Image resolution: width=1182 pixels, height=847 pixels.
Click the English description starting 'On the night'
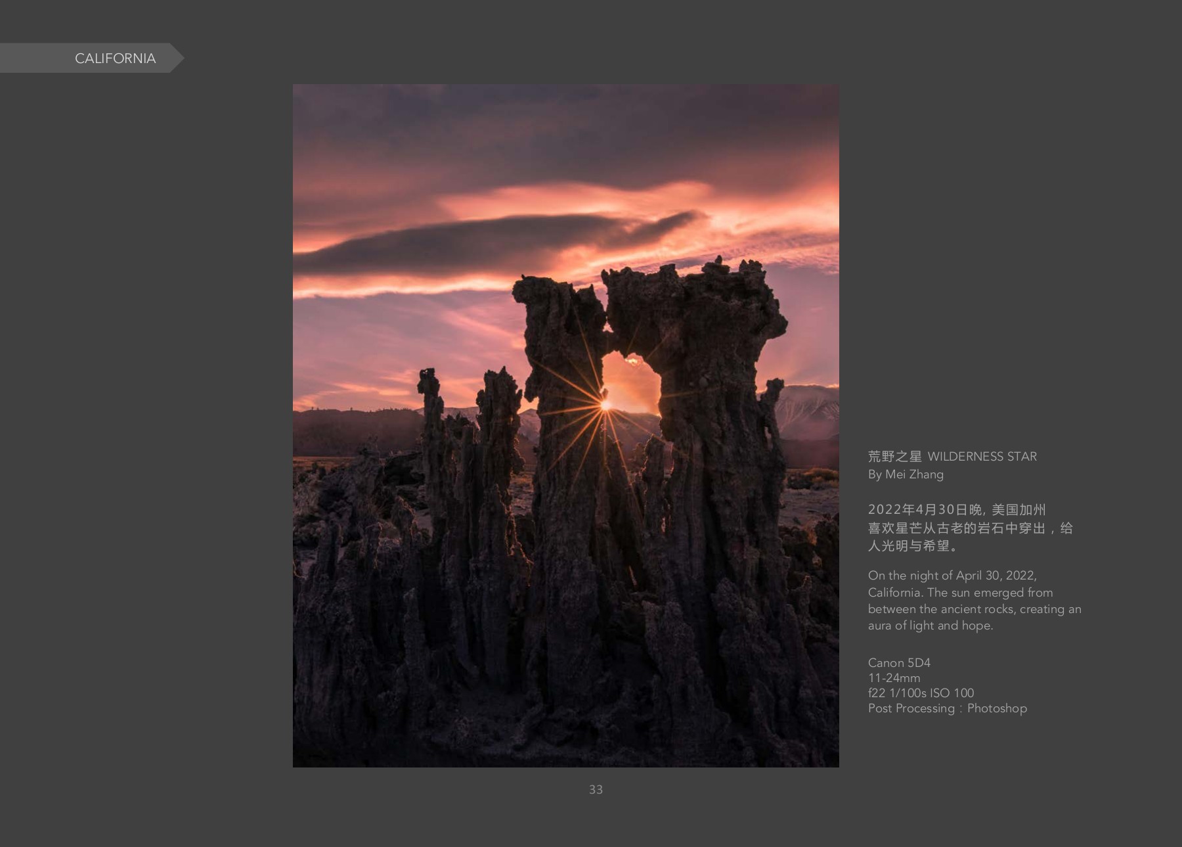point(952,576)
